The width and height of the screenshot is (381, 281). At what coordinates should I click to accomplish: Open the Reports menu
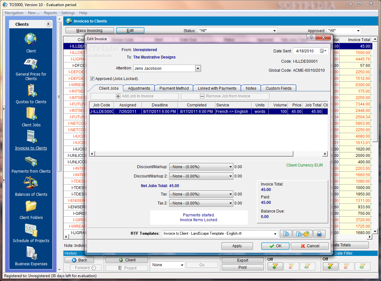point(50,13)
